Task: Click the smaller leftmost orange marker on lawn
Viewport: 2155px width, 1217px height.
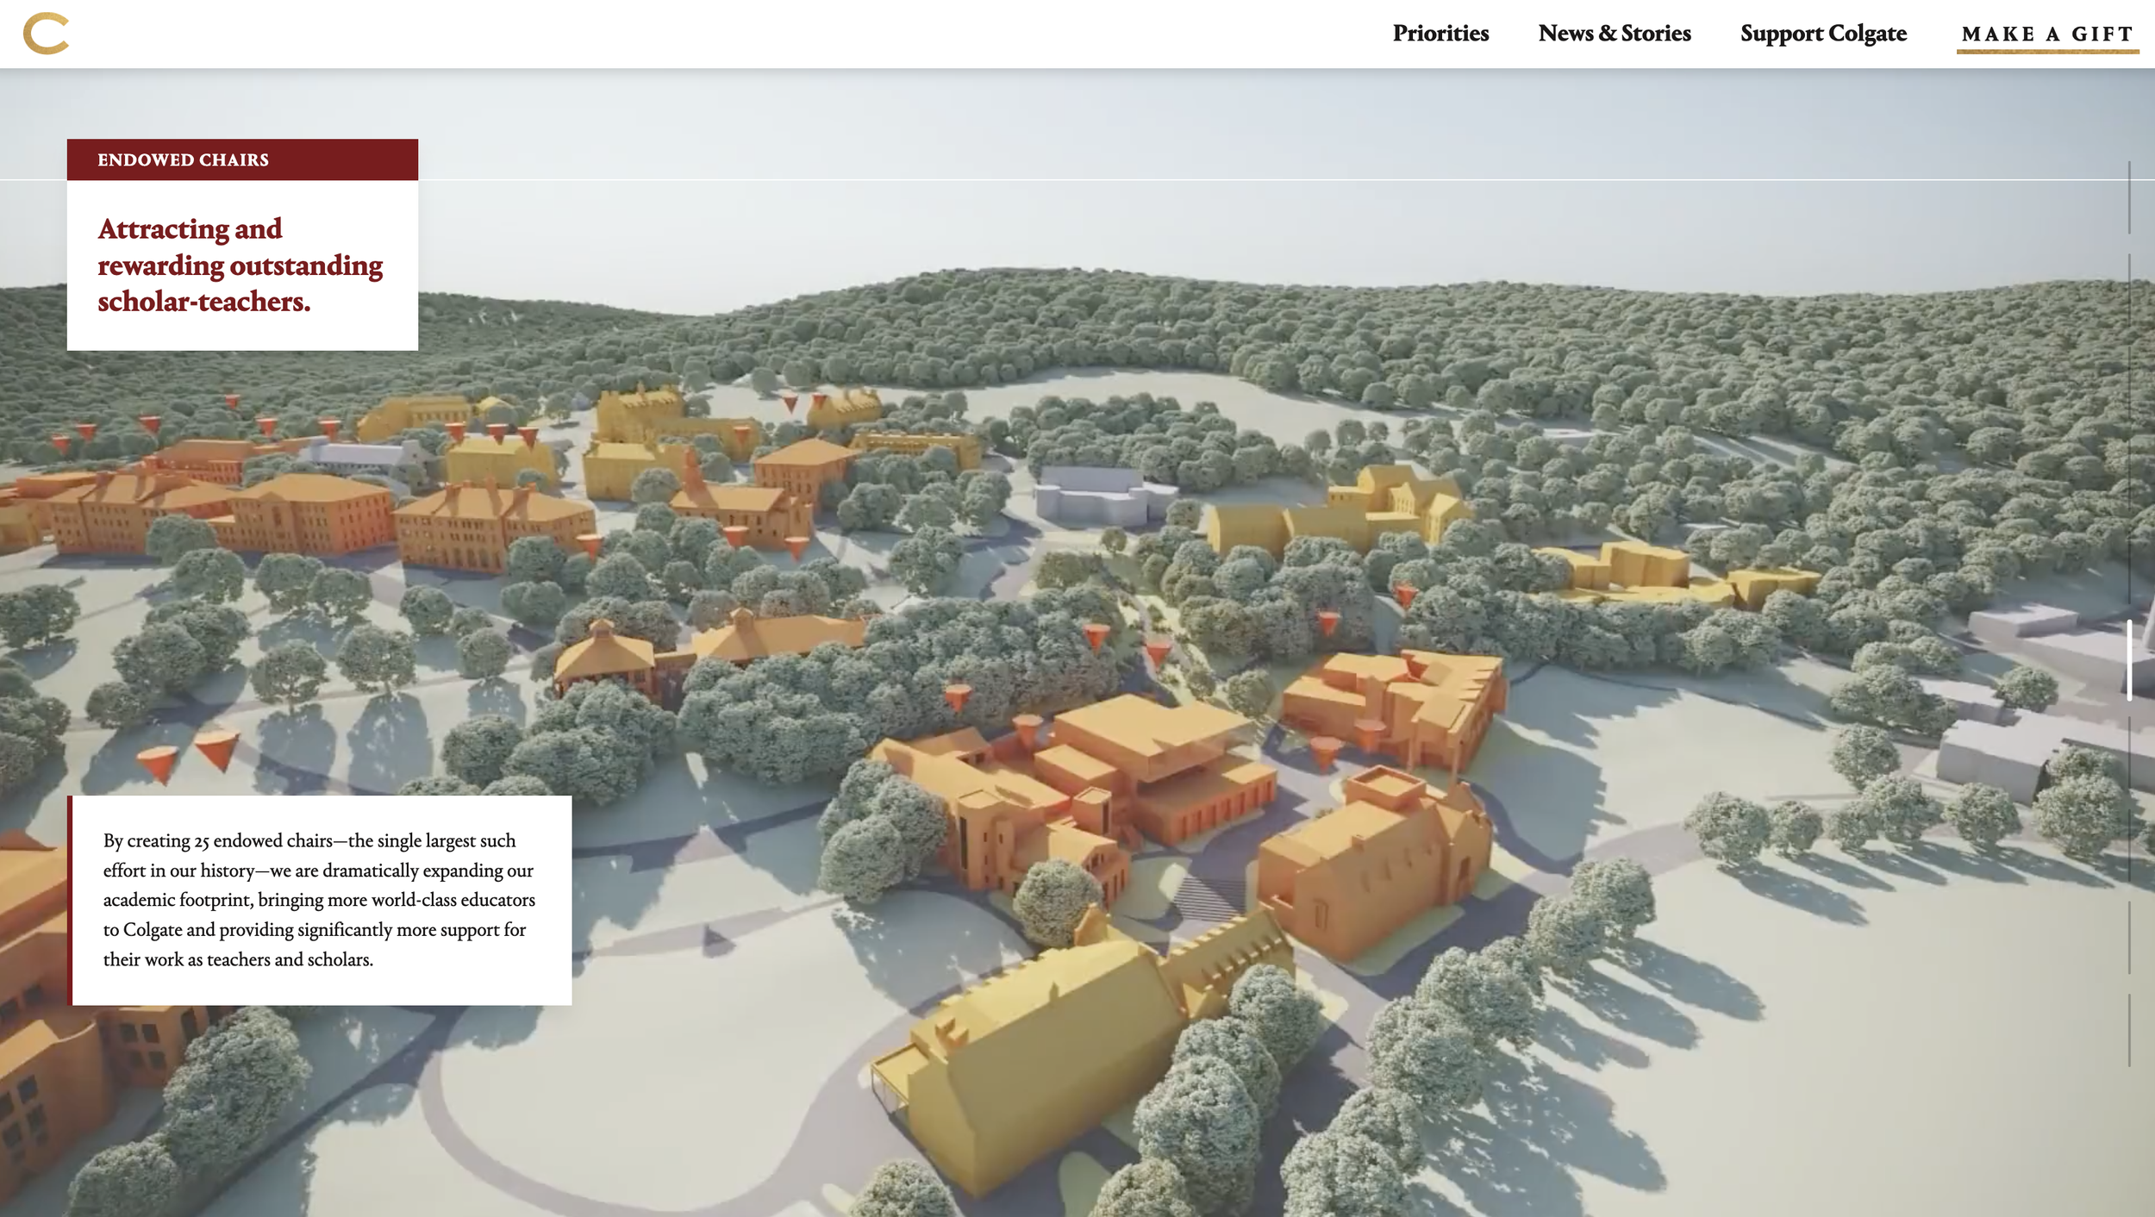Action: (x=158, y=762)
